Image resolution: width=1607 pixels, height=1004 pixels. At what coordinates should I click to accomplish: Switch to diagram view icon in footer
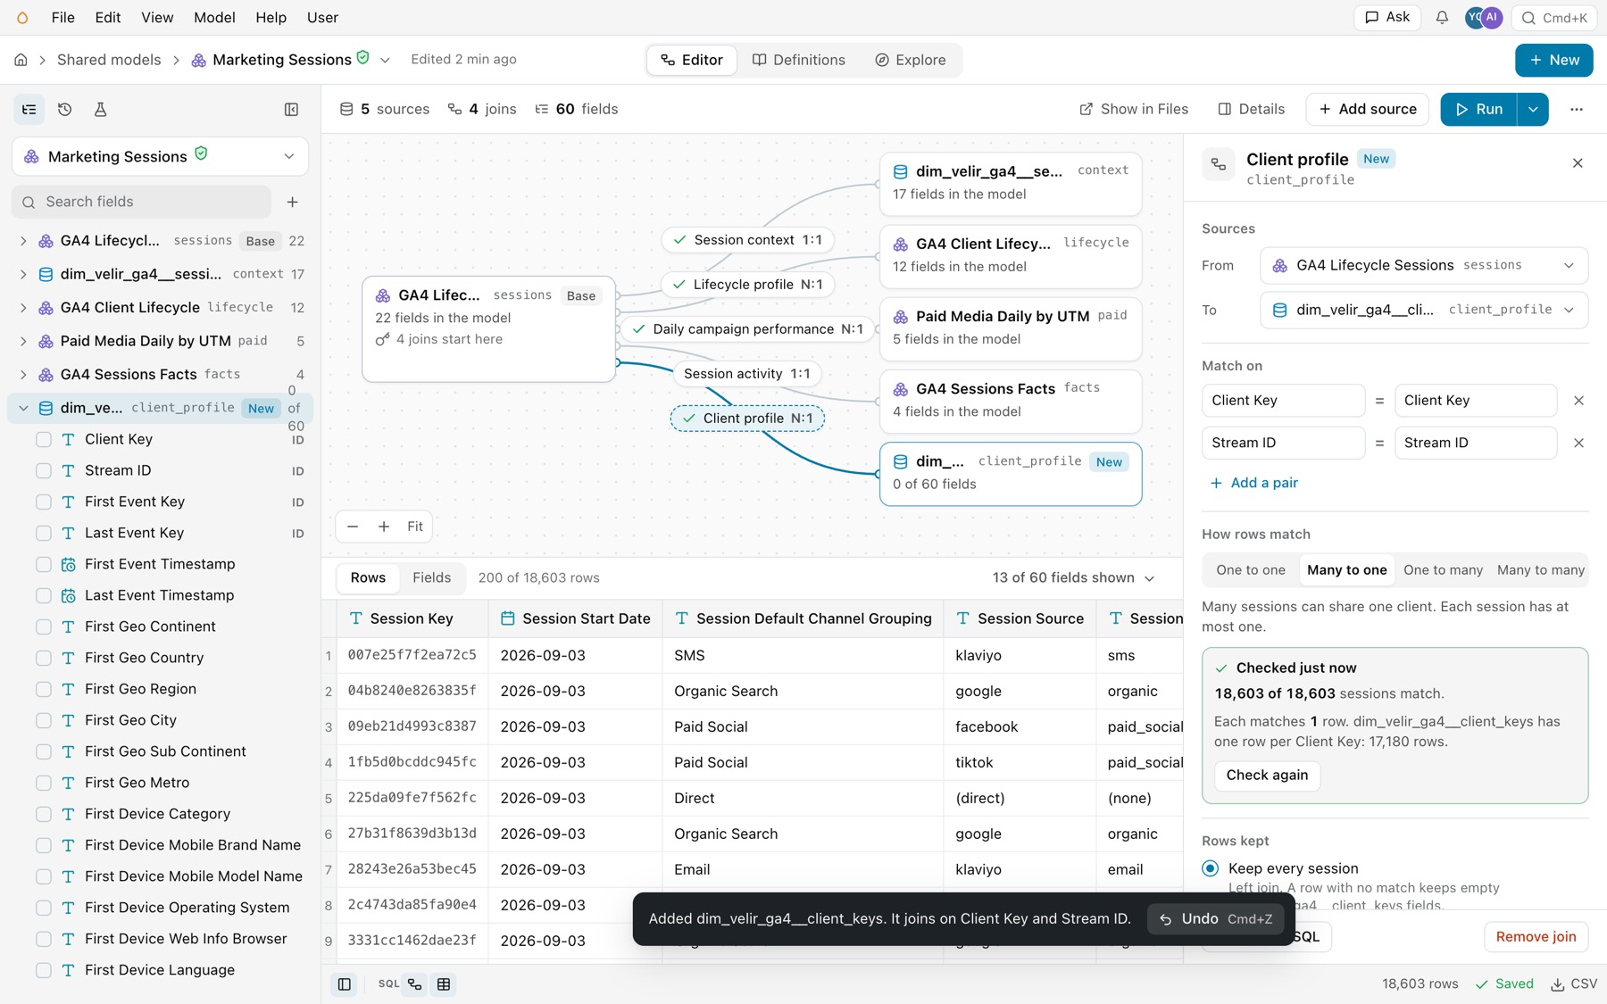[415, 984]
